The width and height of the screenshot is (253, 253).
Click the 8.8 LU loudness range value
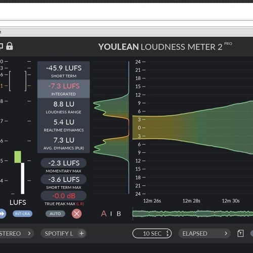pos(64,104)
